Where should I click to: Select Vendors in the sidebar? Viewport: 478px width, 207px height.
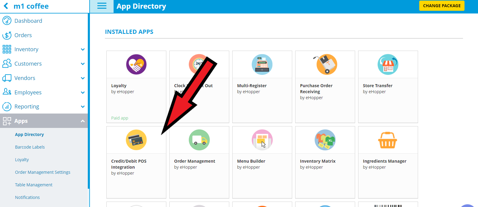pyautogui.click(x=25, y=78)
